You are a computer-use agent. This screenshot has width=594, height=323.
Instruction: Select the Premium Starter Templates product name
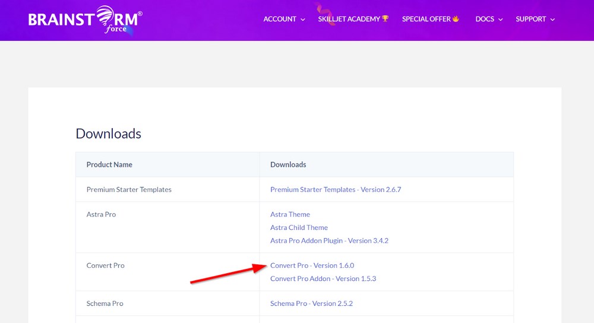pos(129,190)
